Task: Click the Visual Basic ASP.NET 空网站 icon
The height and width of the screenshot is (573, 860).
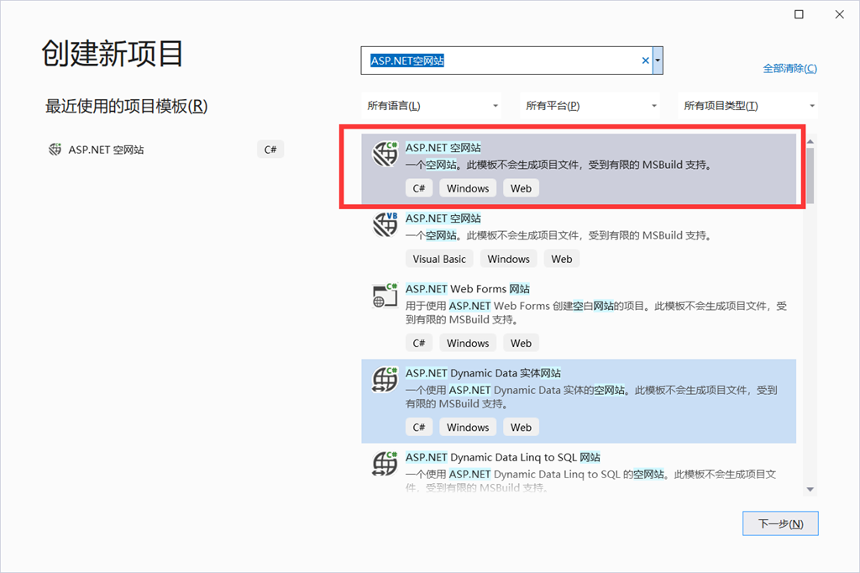Action: coord(385,225)
